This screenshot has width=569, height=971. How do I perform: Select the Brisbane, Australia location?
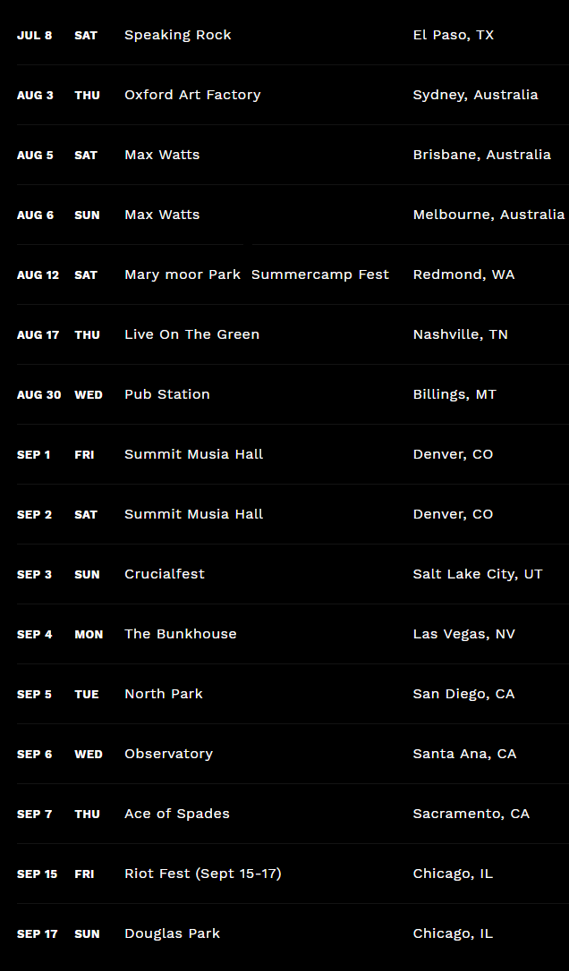pos(481,155)
